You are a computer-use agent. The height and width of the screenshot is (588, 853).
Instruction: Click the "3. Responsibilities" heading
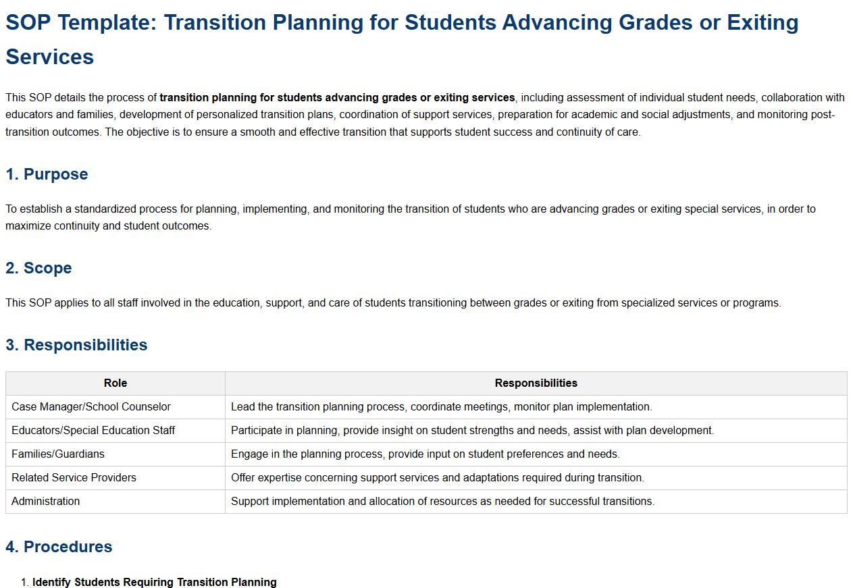76,345
